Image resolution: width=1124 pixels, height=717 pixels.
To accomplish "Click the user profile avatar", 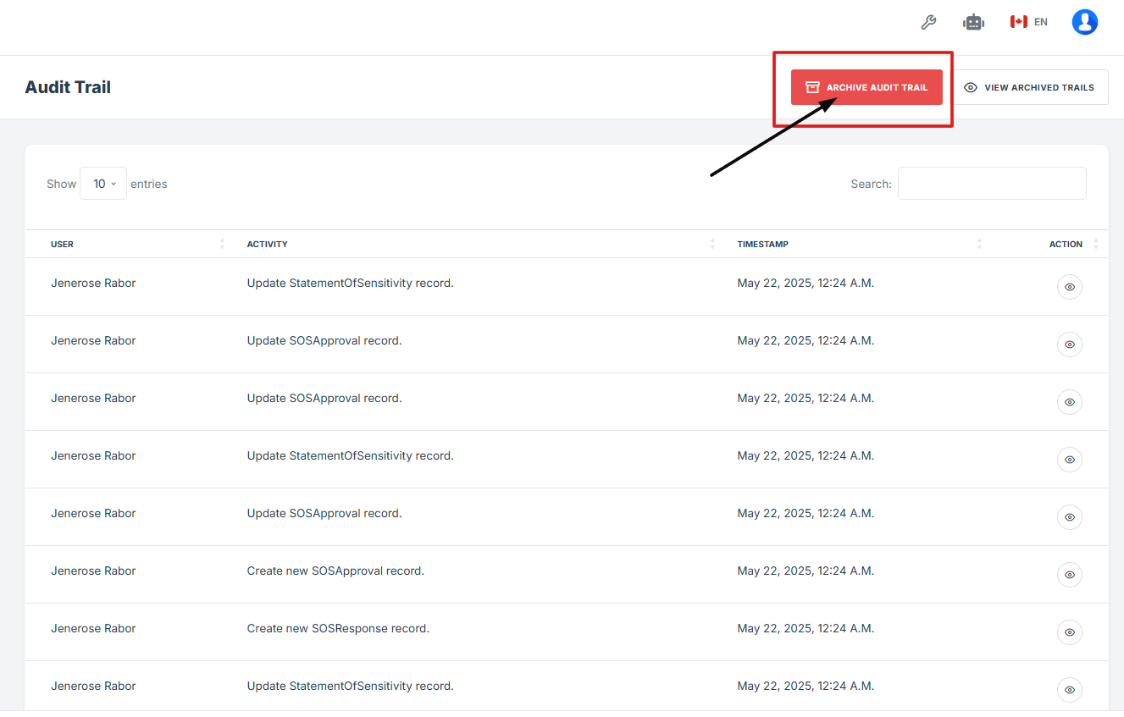I will (x=1084, y=22).
